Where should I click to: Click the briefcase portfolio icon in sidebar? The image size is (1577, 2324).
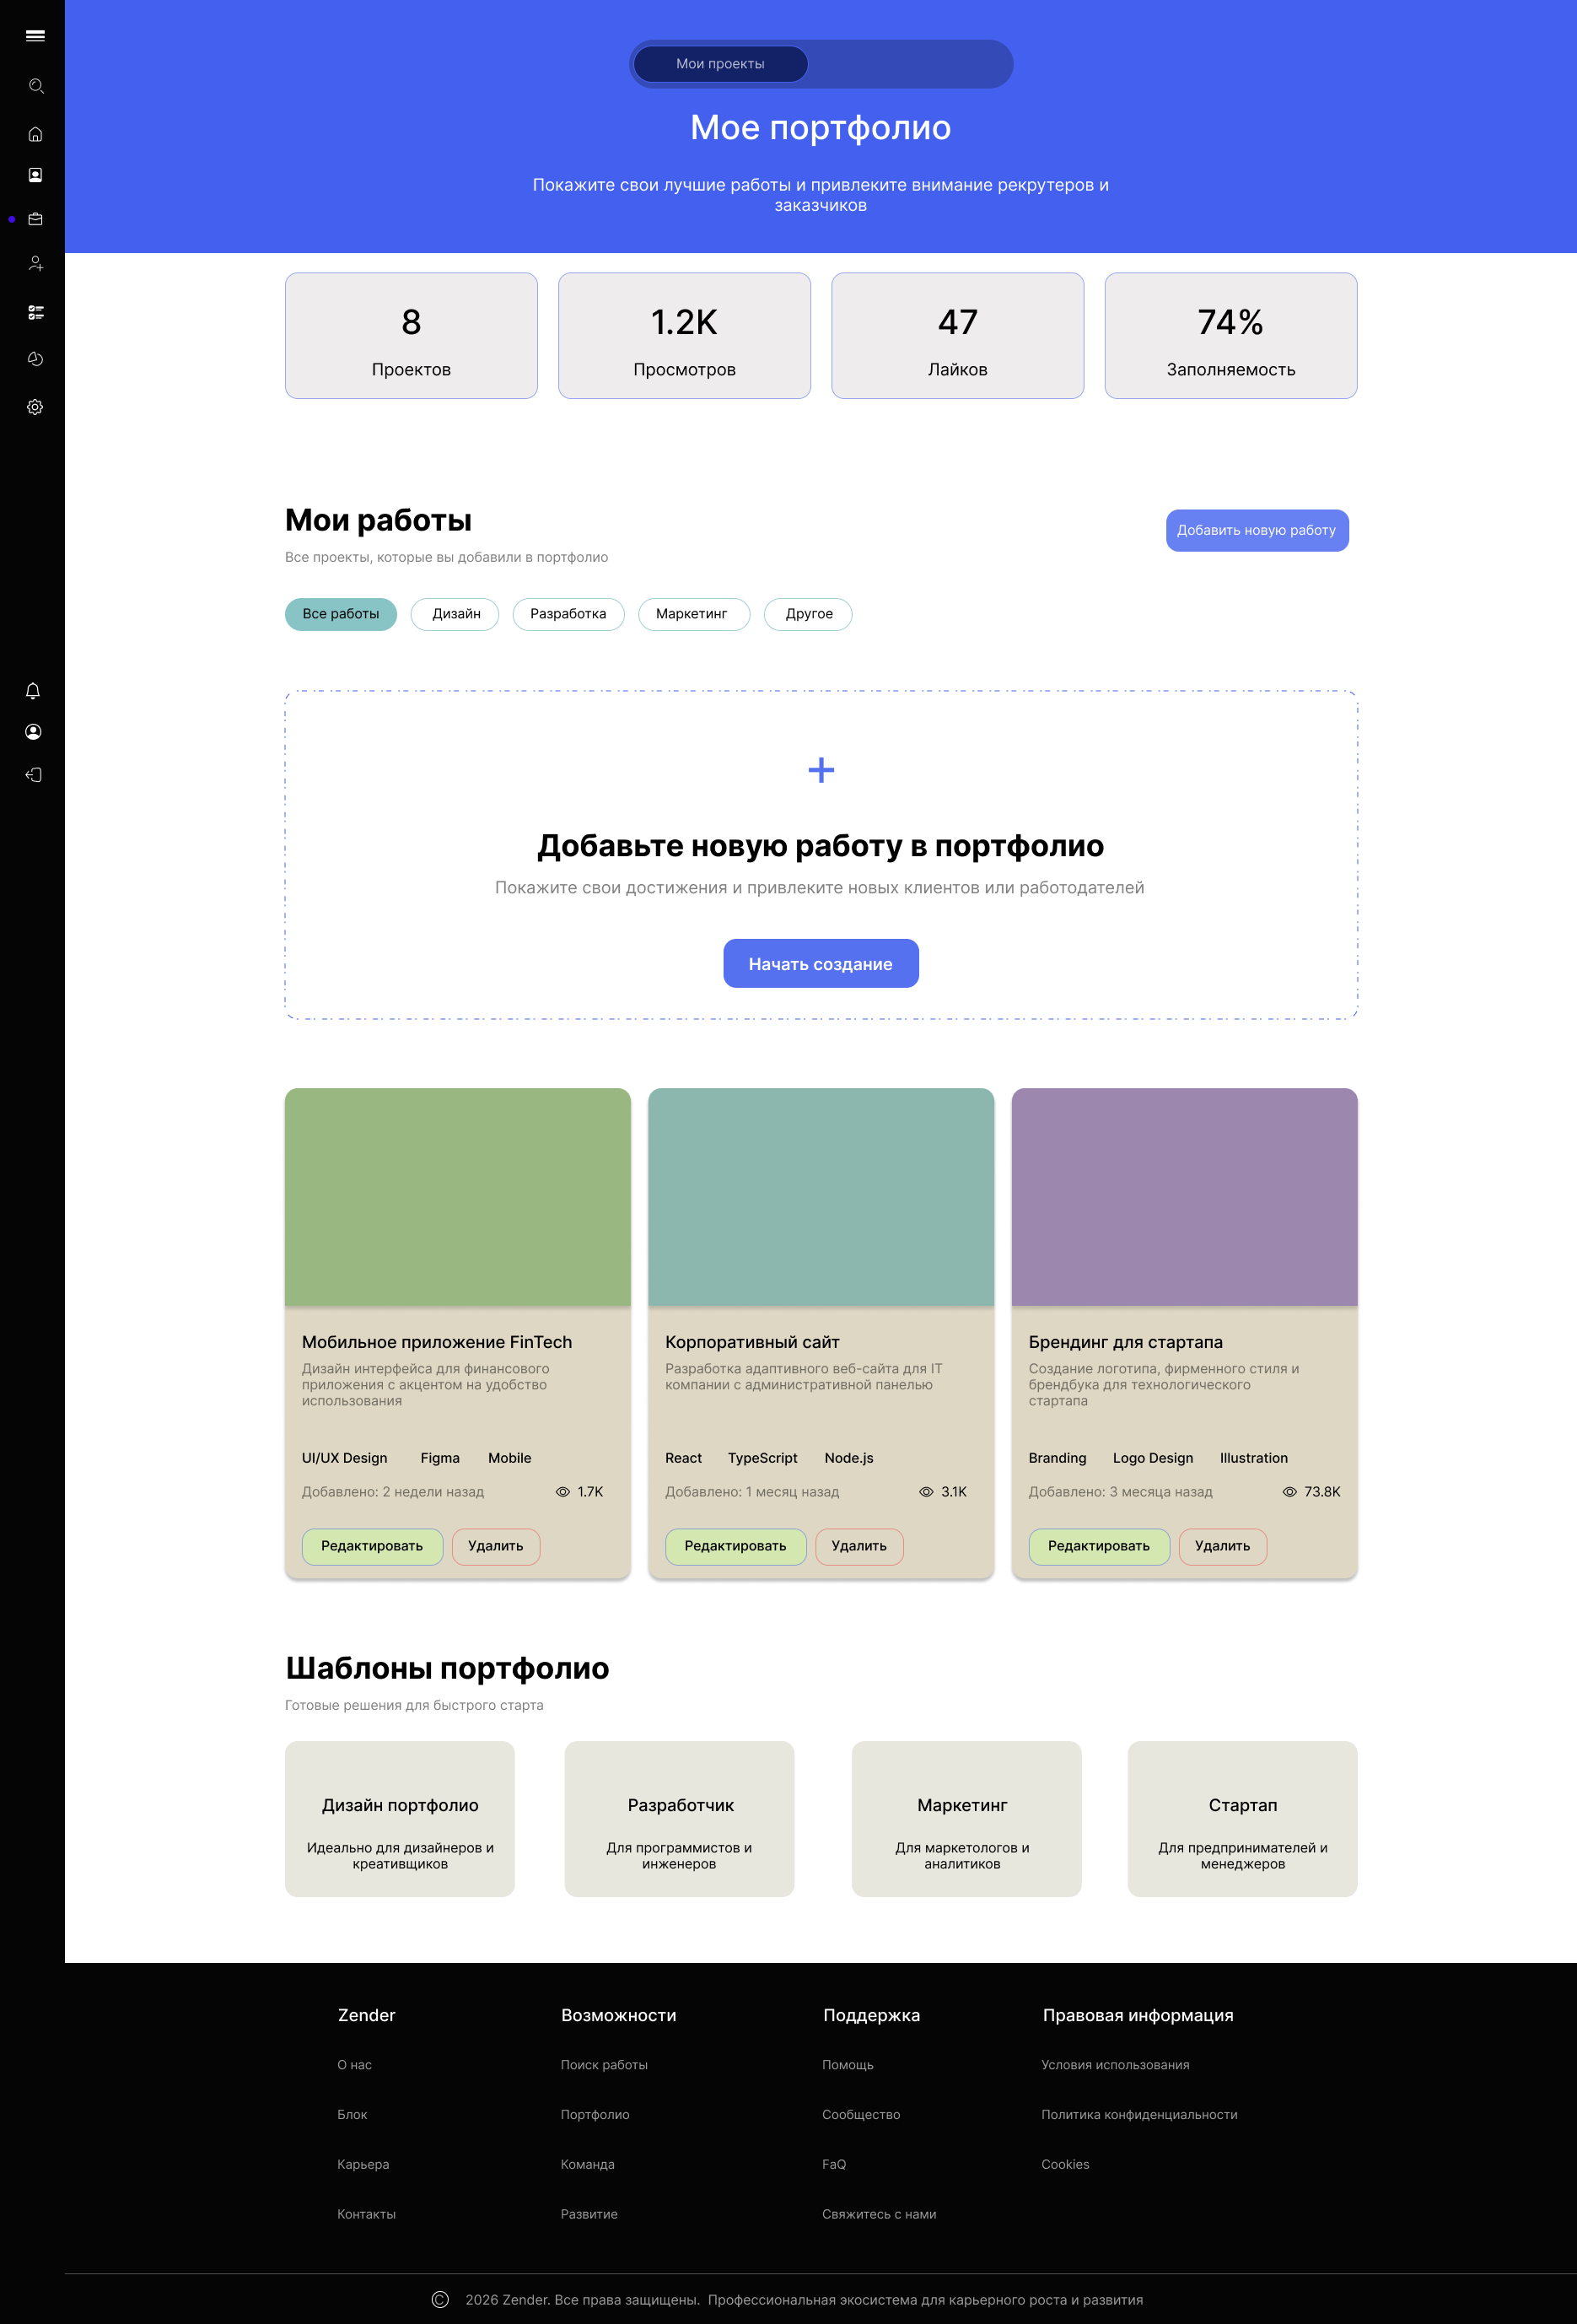click(36, 219)
